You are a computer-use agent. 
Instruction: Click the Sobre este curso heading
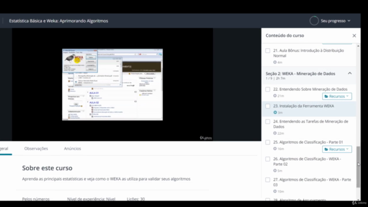point(47,168)
